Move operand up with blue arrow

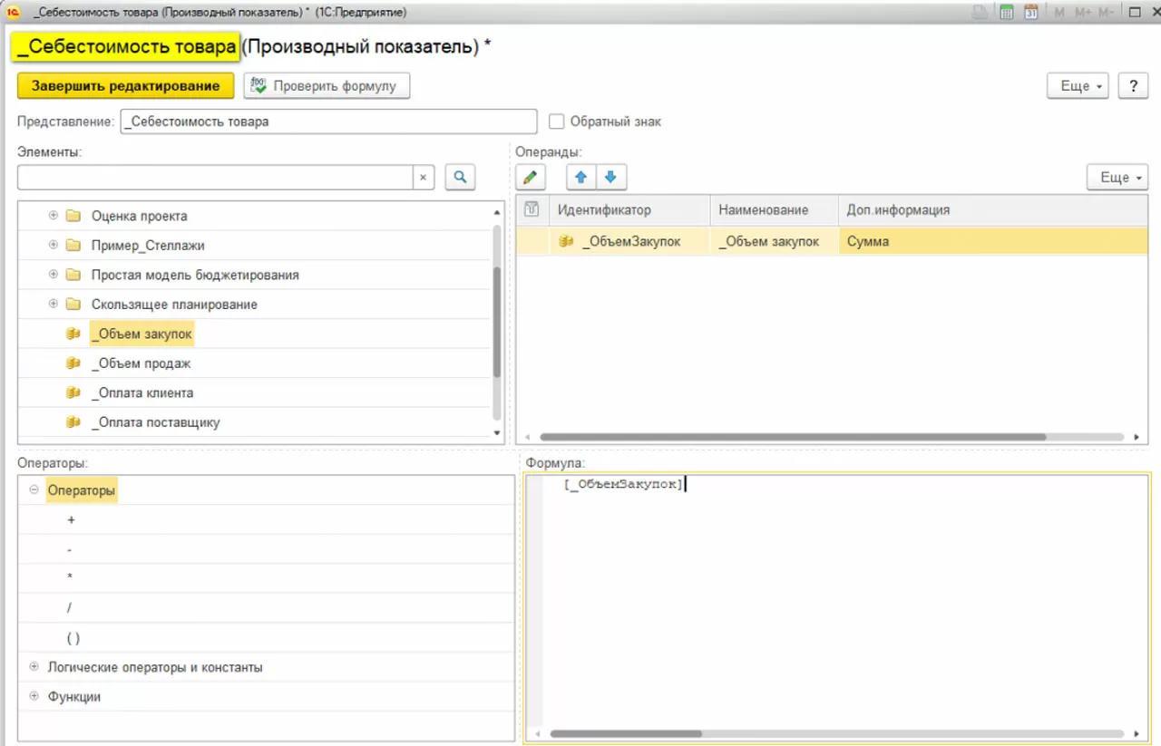click(581, 177)
